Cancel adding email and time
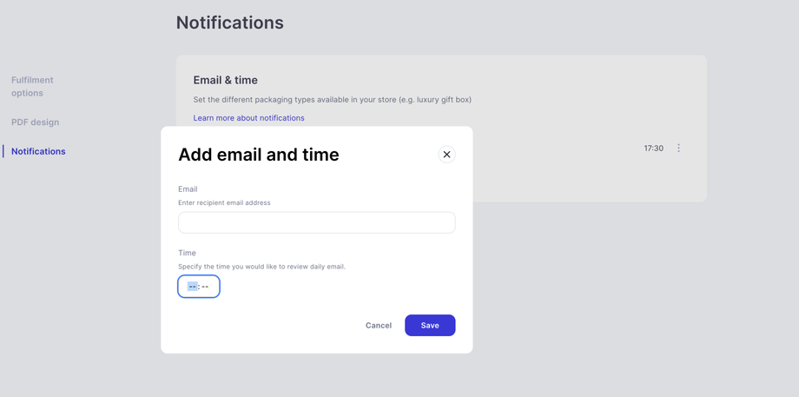 coord(378,326)
